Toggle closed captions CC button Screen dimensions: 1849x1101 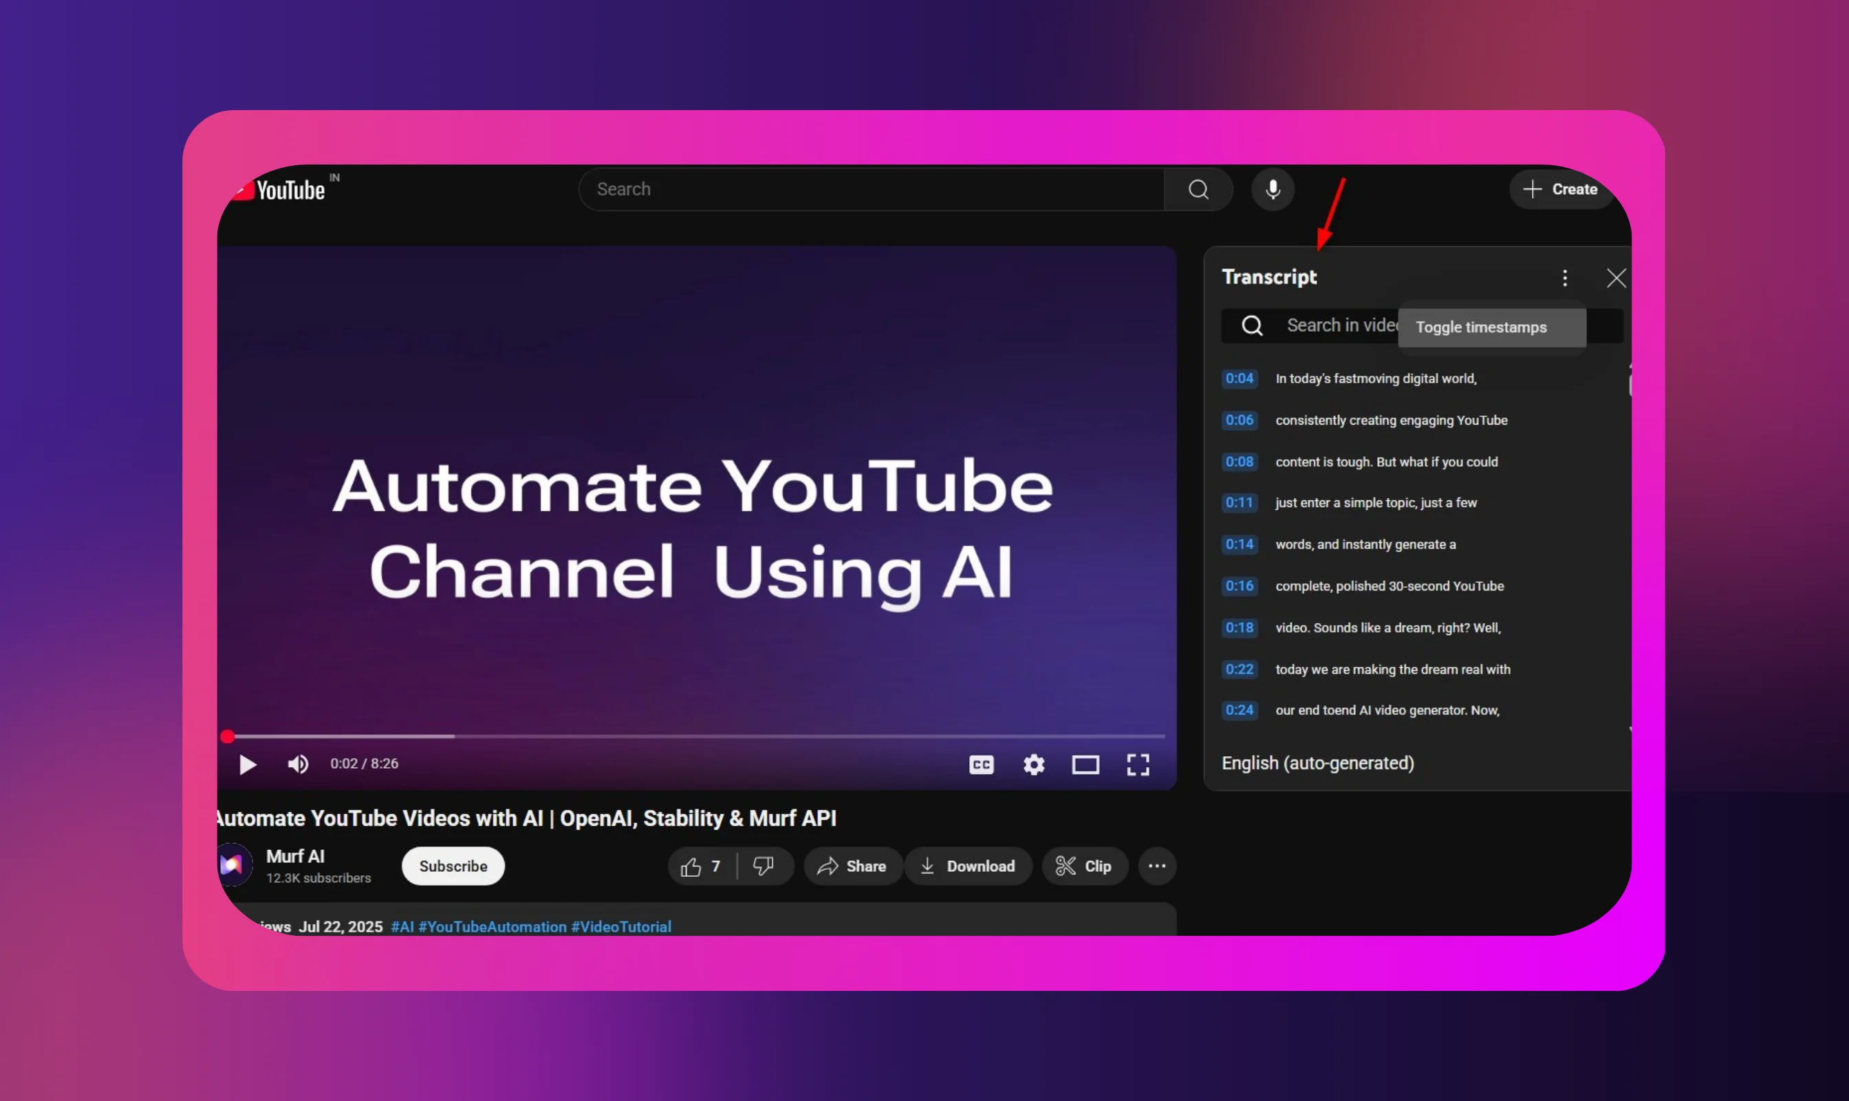[x=981, y=765]
